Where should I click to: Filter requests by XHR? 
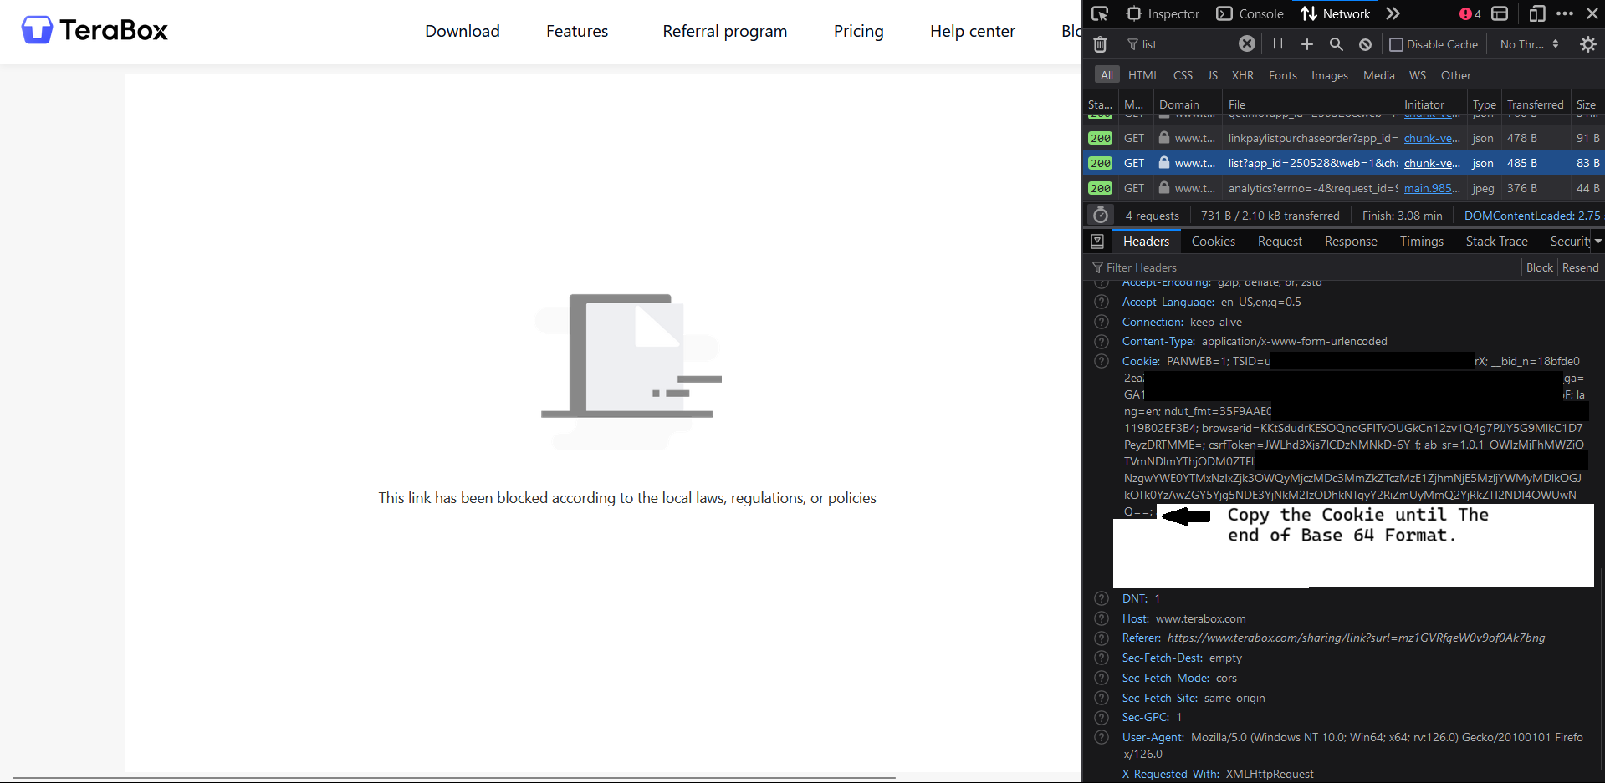(1242, 75)
